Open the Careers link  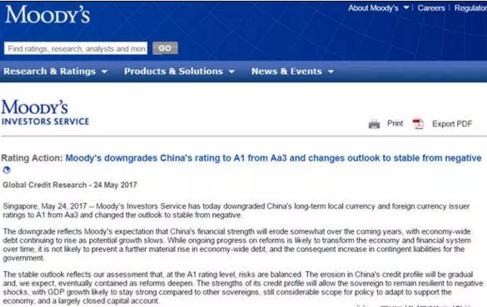click(431, 8)
